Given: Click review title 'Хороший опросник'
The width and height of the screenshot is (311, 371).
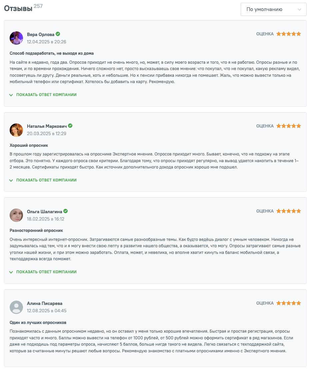Looking at the screenshot, I should click(x=29, y=145).
